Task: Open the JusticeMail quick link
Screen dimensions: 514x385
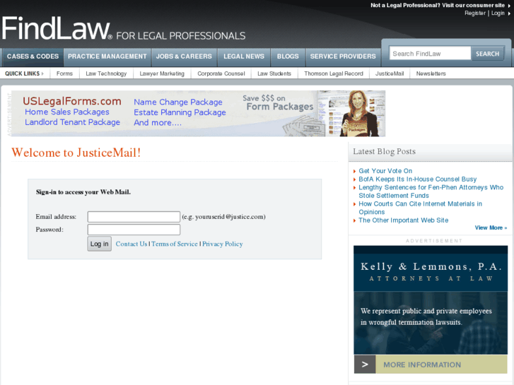Action: [390, 73]
